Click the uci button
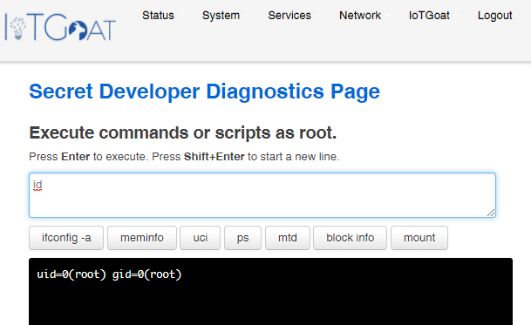This screenshot has height=325, width=531. [x=201, y=238]
